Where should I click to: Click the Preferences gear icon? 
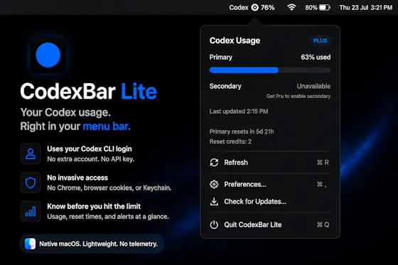[x=214, y=184]
